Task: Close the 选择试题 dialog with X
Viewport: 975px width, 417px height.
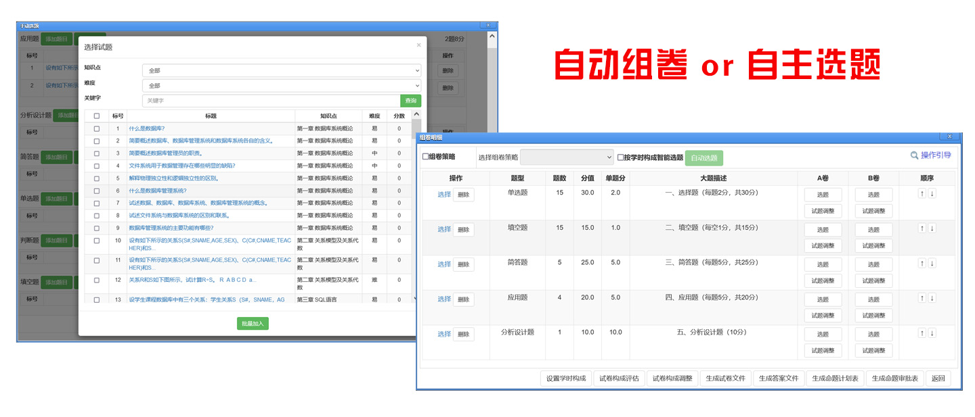Action: coord(418,45)
